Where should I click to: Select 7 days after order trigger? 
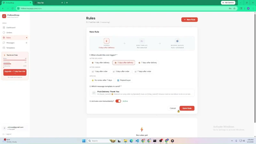click(x=143, y=71)
